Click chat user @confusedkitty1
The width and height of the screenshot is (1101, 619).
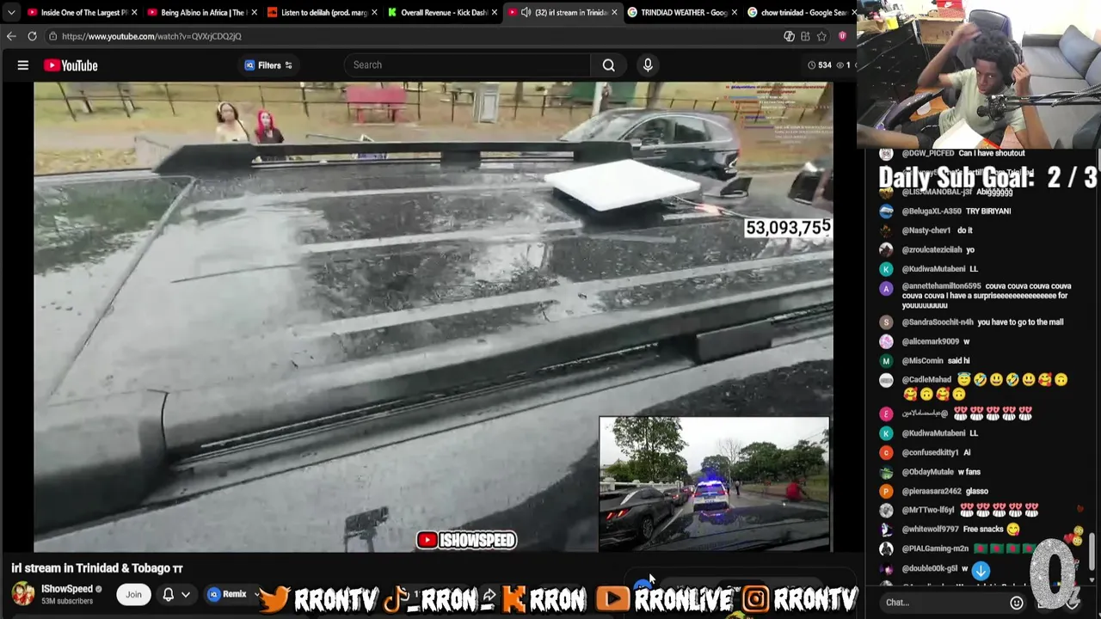(930, 453)
